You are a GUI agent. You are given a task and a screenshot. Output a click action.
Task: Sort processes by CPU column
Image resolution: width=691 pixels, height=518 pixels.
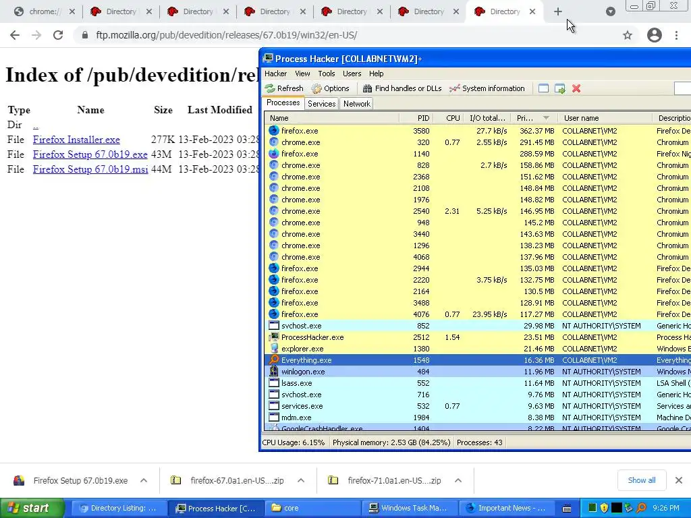click(449, 118)
